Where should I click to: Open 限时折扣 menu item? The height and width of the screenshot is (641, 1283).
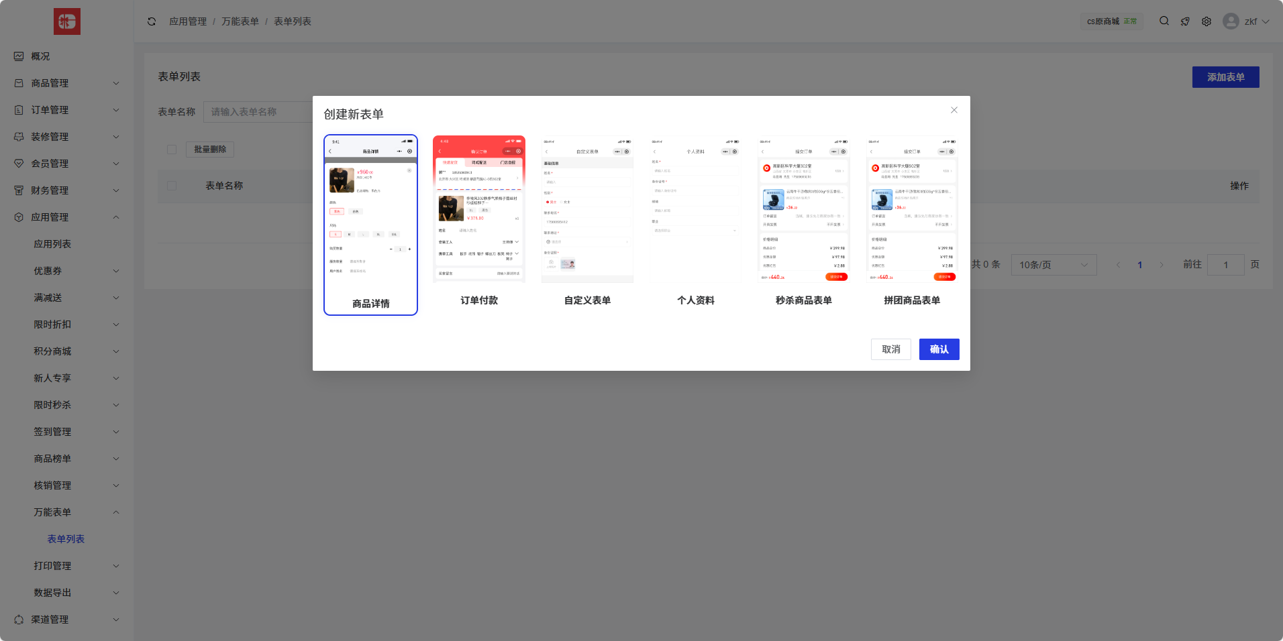click(x=52, y=325)
